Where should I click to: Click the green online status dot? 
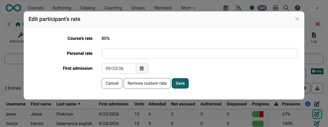252,8
